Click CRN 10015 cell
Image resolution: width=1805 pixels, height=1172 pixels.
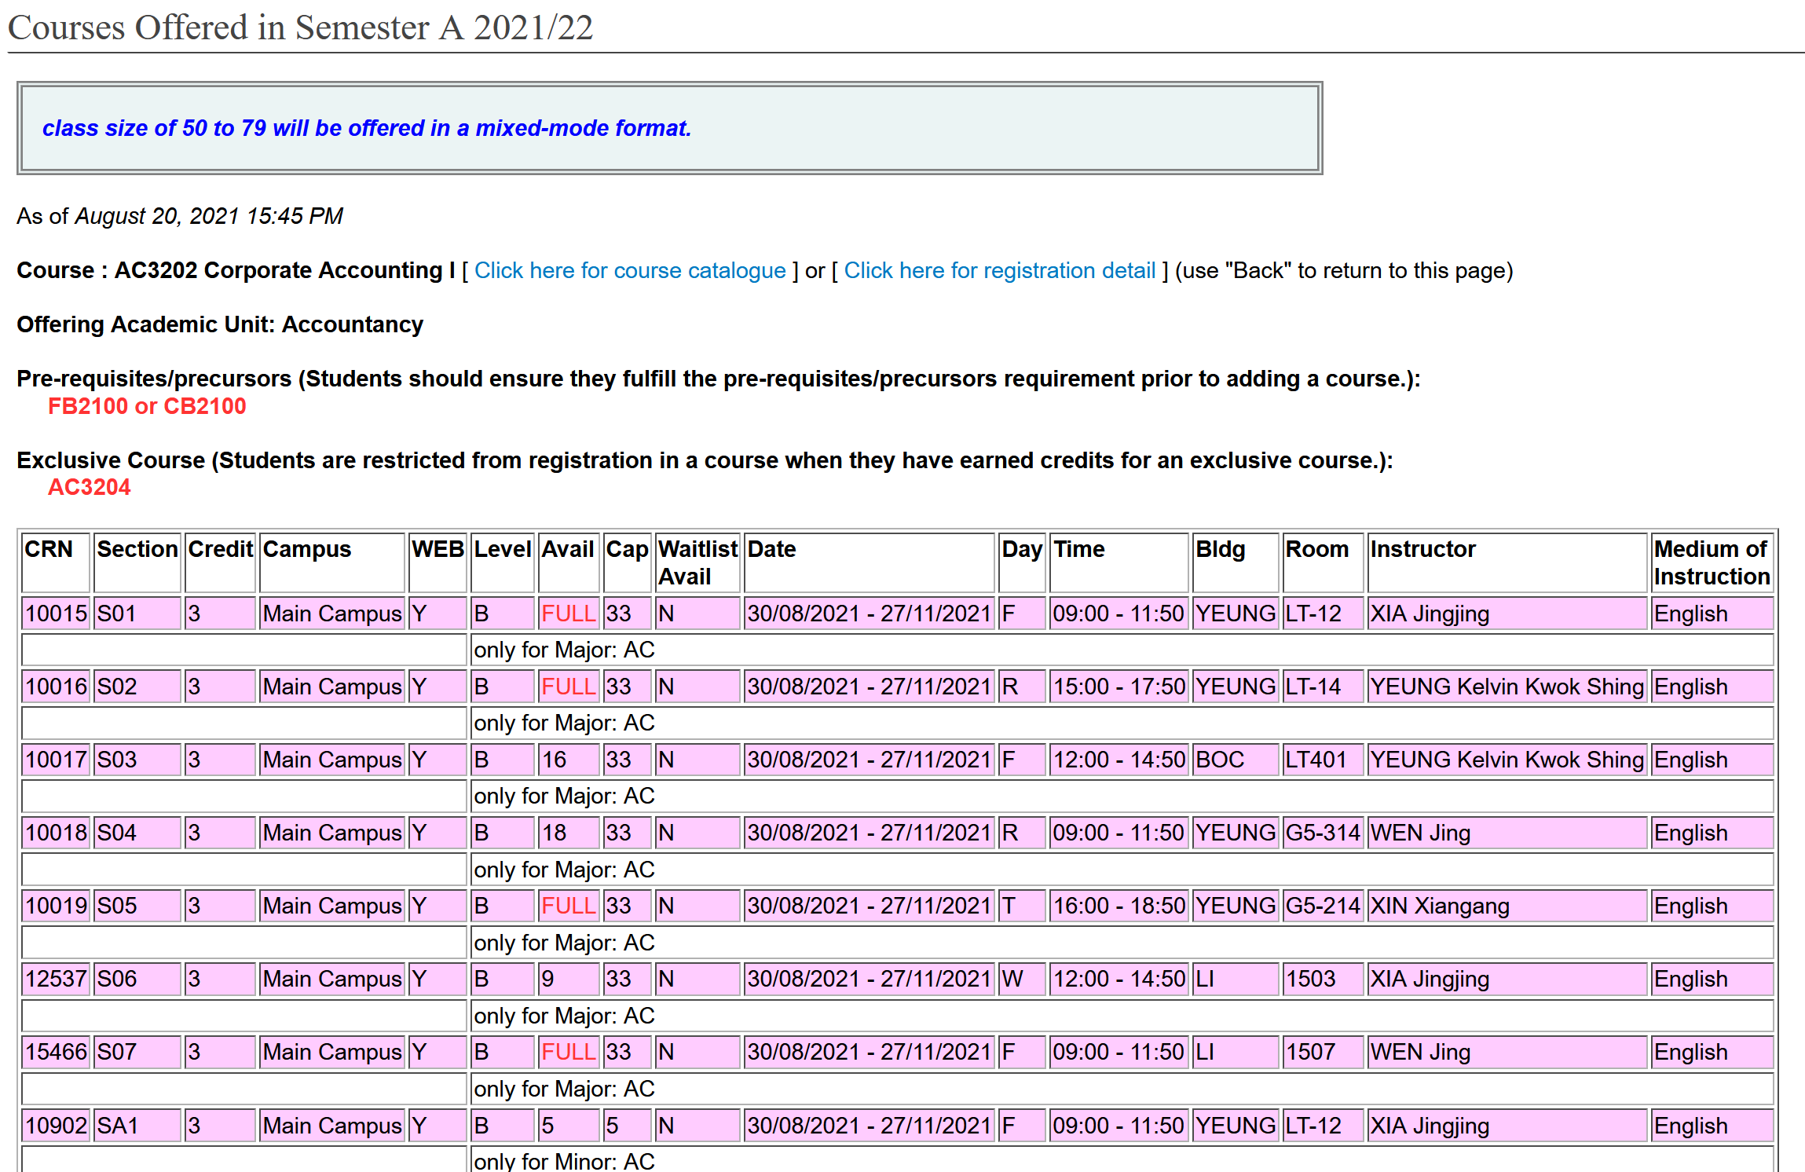coord(56,613)
